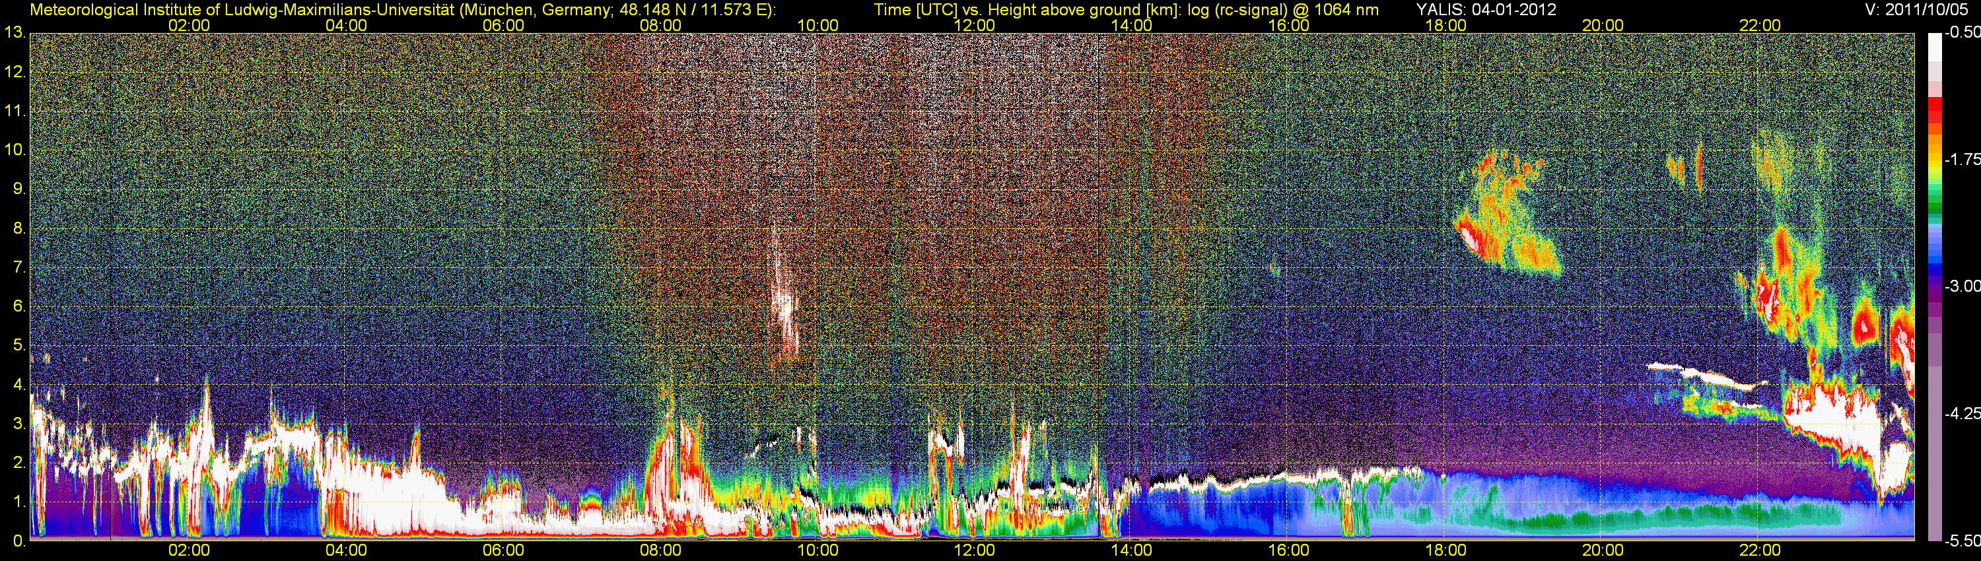Click the 06:00 label on top time axis
The height and width of the screenshot is (561, 1981).
[x=504, y=25]
